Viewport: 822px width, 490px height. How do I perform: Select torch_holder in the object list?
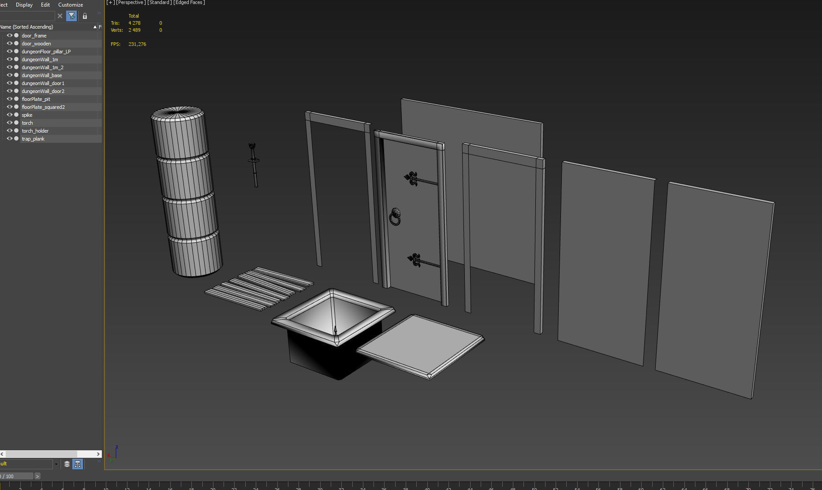(35, 131)
